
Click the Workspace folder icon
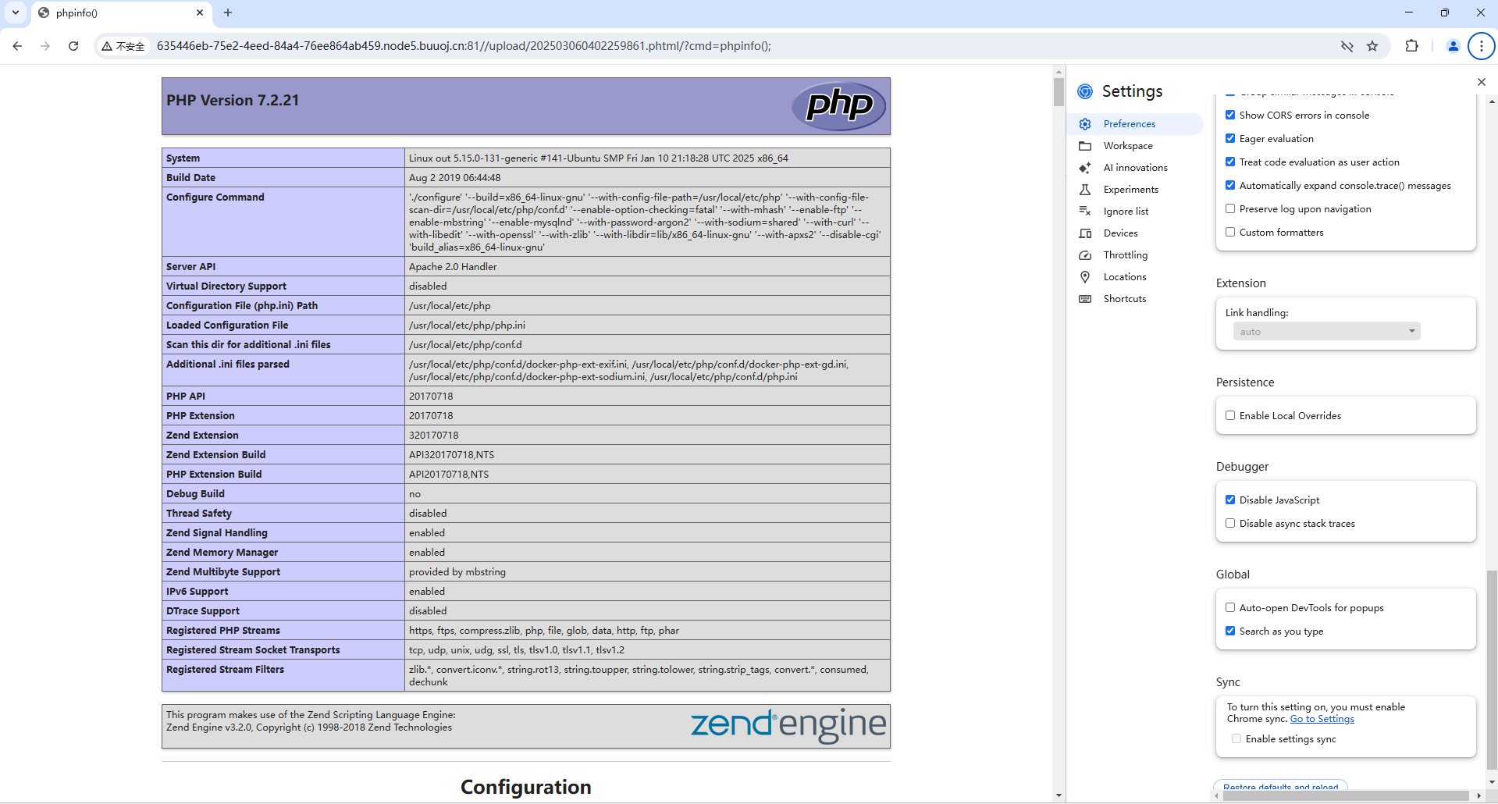[x=1085, y=146]
